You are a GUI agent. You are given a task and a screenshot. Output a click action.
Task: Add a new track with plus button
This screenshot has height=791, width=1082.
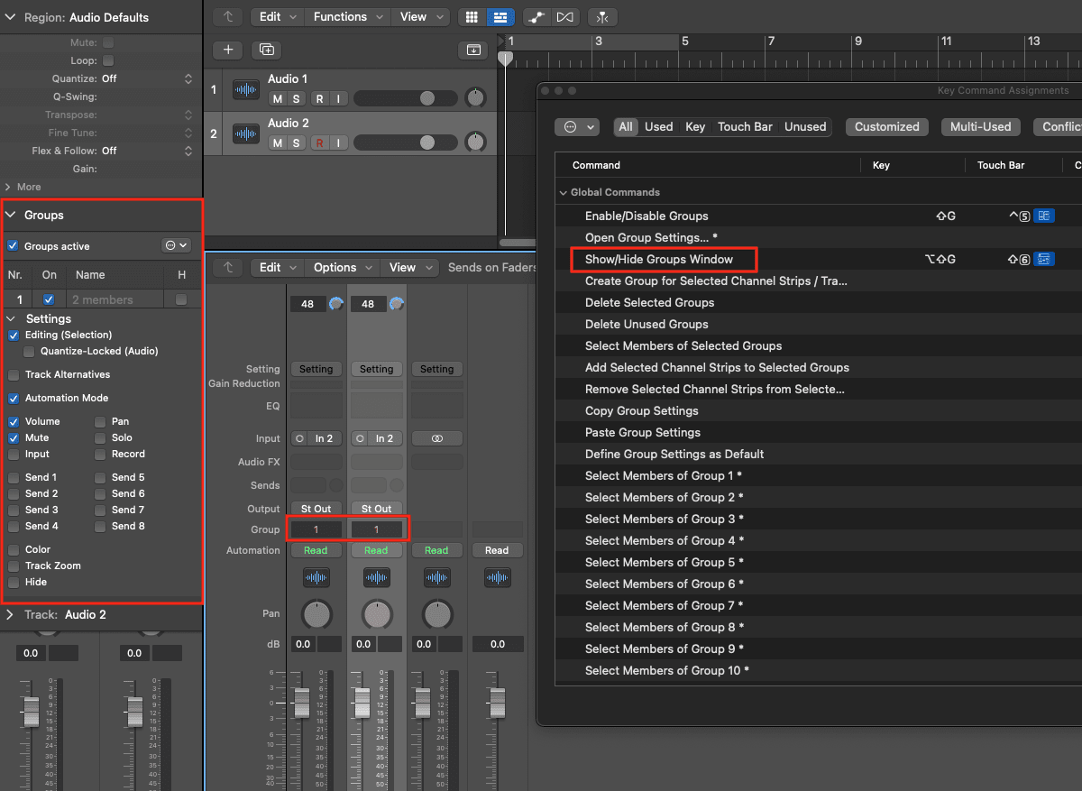click(x=228, y=50)
